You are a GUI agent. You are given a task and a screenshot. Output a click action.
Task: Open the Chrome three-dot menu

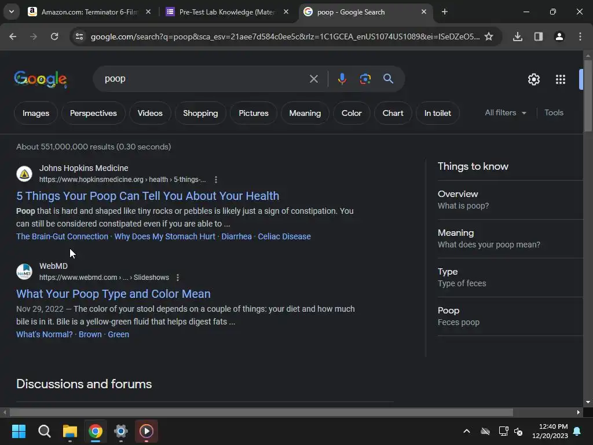tap(580, 37)
